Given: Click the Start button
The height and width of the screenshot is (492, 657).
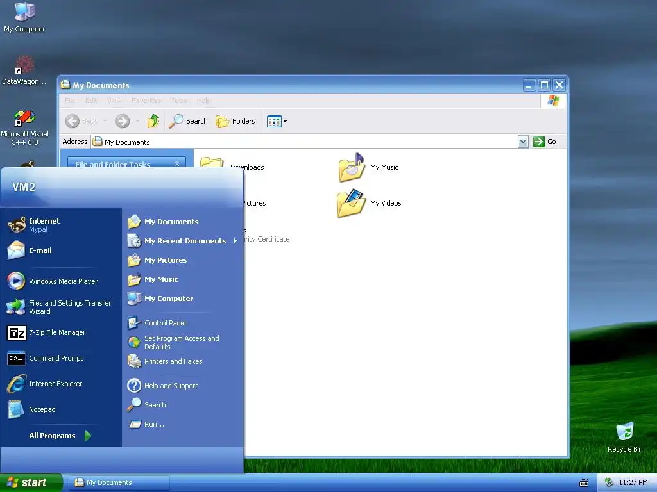Looking at the screenshot, I should tap(31, 482).
